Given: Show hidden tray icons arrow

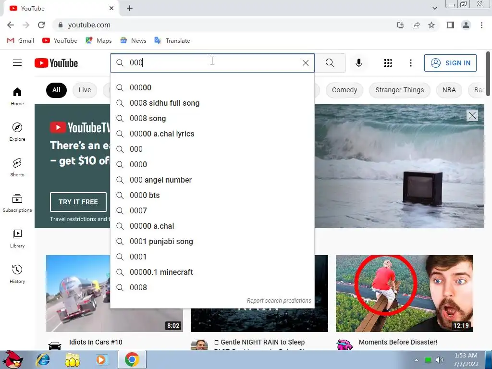Looking at the screenshot, I should [416, 360].
